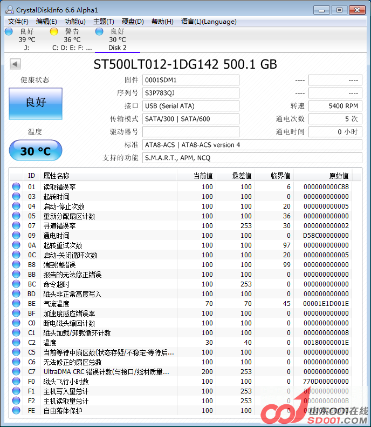Viewport: 371px width, 427px height.
Task: Click the previous disk arrow button
Action: (x=15, y=64)
